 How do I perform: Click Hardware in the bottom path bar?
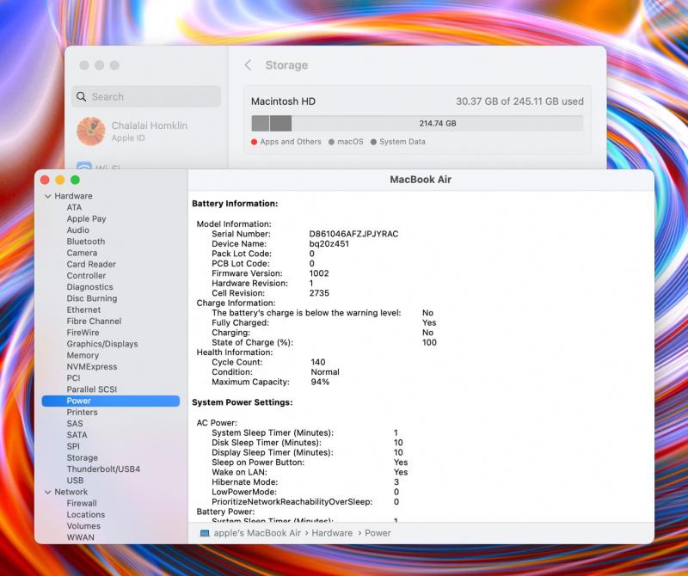(332, 534)
